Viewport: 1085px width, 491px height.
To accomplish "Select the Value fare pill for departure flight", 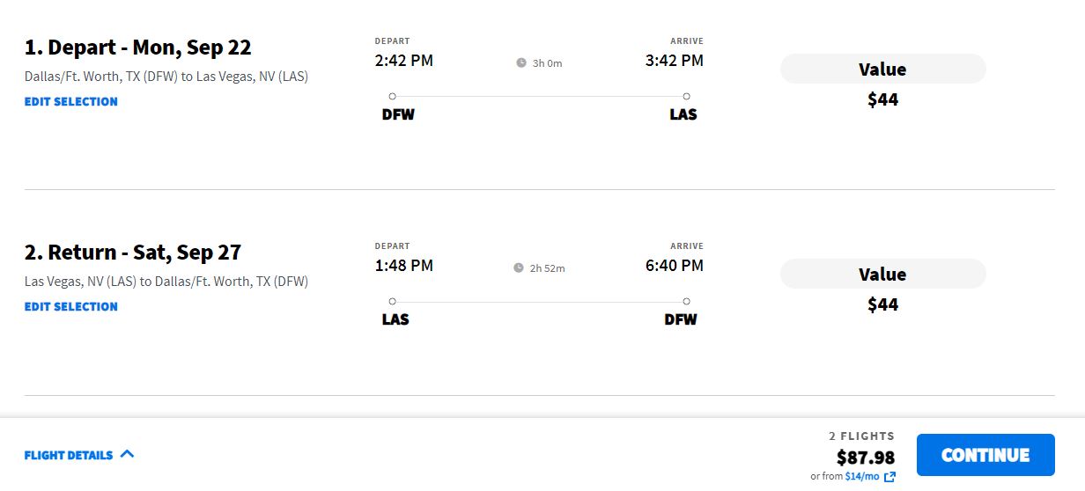I will [x=882, y=69].
